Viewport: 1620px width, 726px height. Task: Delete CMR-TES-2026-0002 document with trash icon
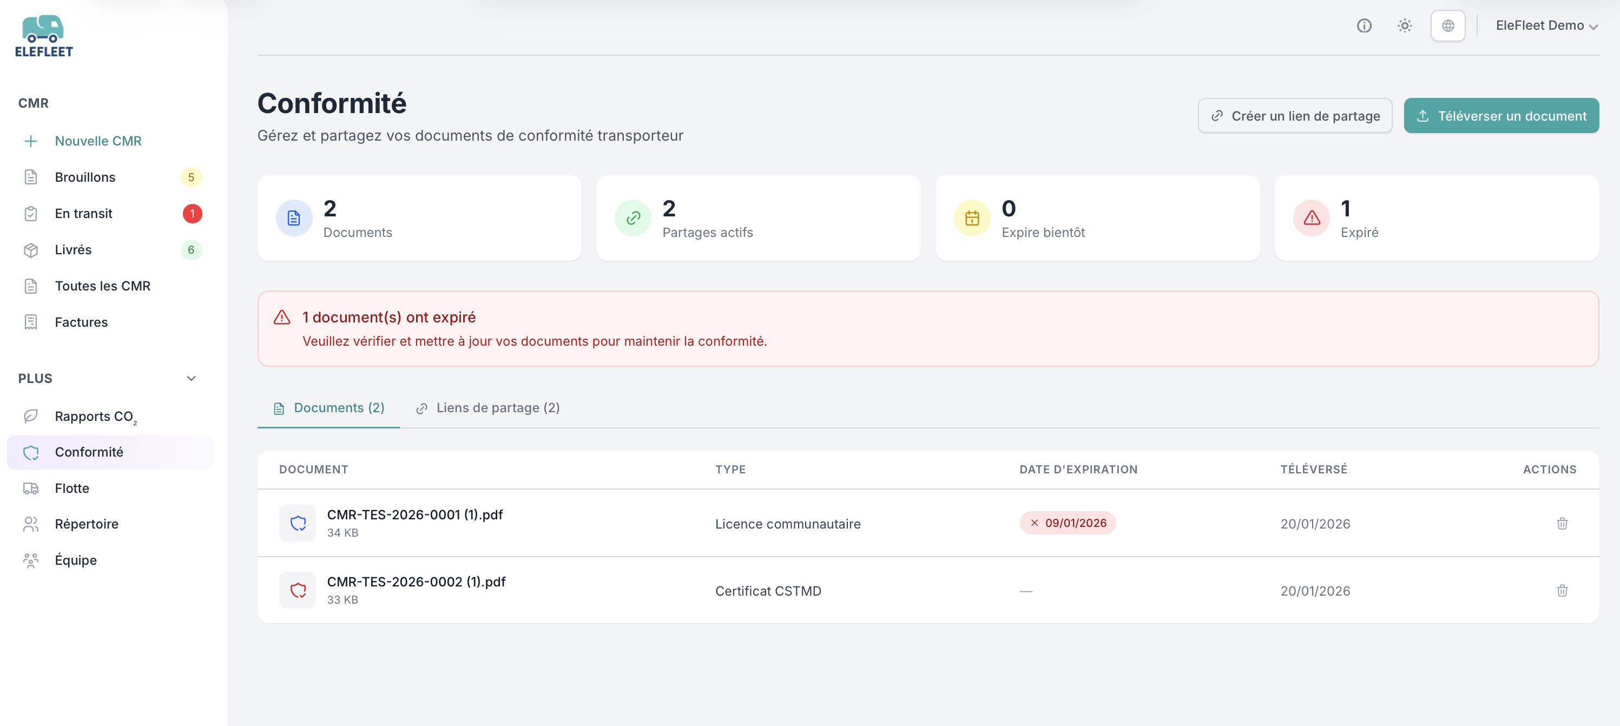[x=1562, y=591]
